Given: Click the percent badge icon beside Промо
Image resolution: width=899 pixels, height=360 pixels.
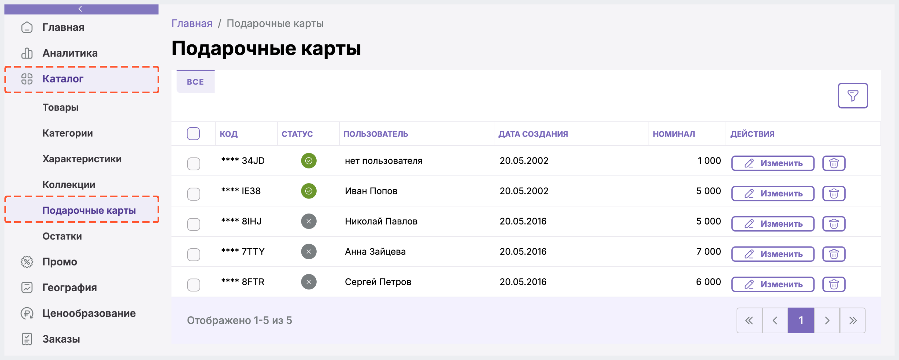Looking at the screenshot, I should 27,262.
